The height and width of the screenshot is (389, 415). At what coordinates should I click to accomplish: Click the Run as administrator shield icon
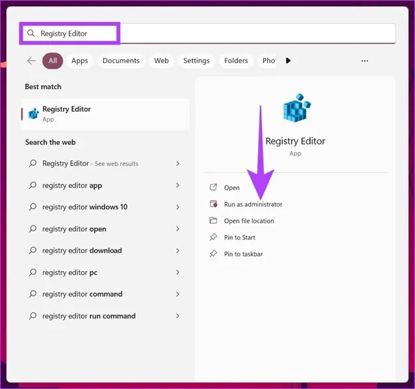213,203
